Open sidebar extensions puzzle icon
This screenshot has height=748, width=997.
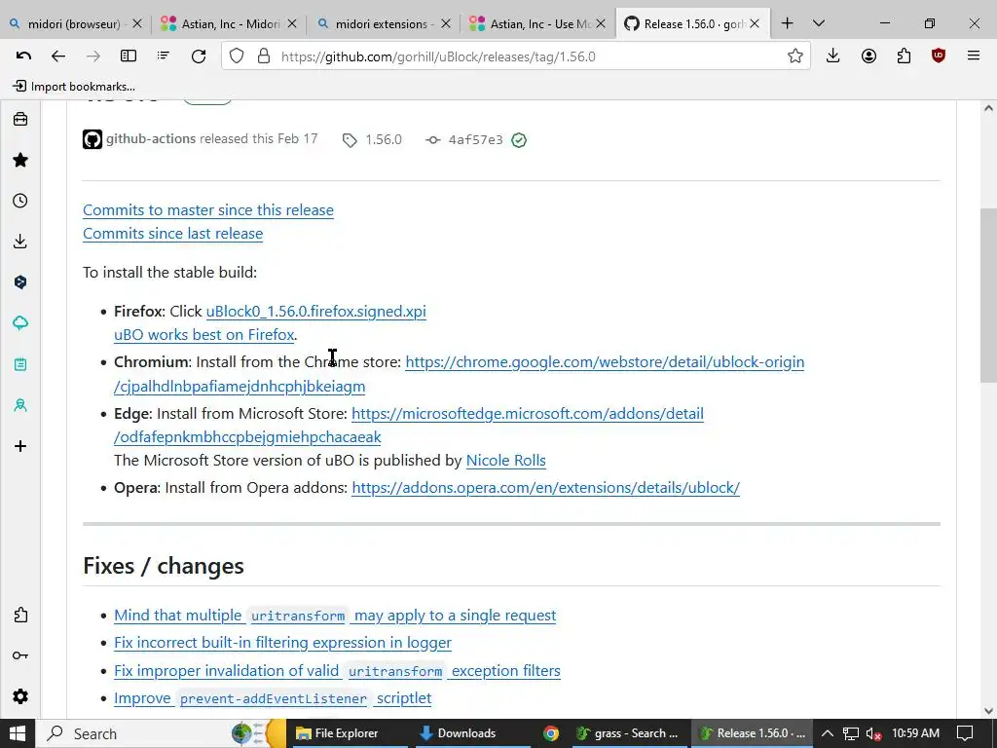[20, 616]
